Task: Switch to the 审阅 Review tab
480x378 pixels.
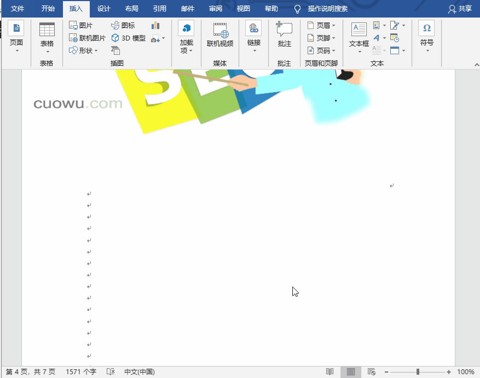Action: coord(216,9)
